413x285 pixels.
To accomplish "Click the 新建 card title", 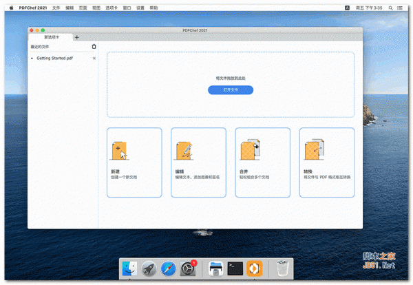I will [116, 171].
